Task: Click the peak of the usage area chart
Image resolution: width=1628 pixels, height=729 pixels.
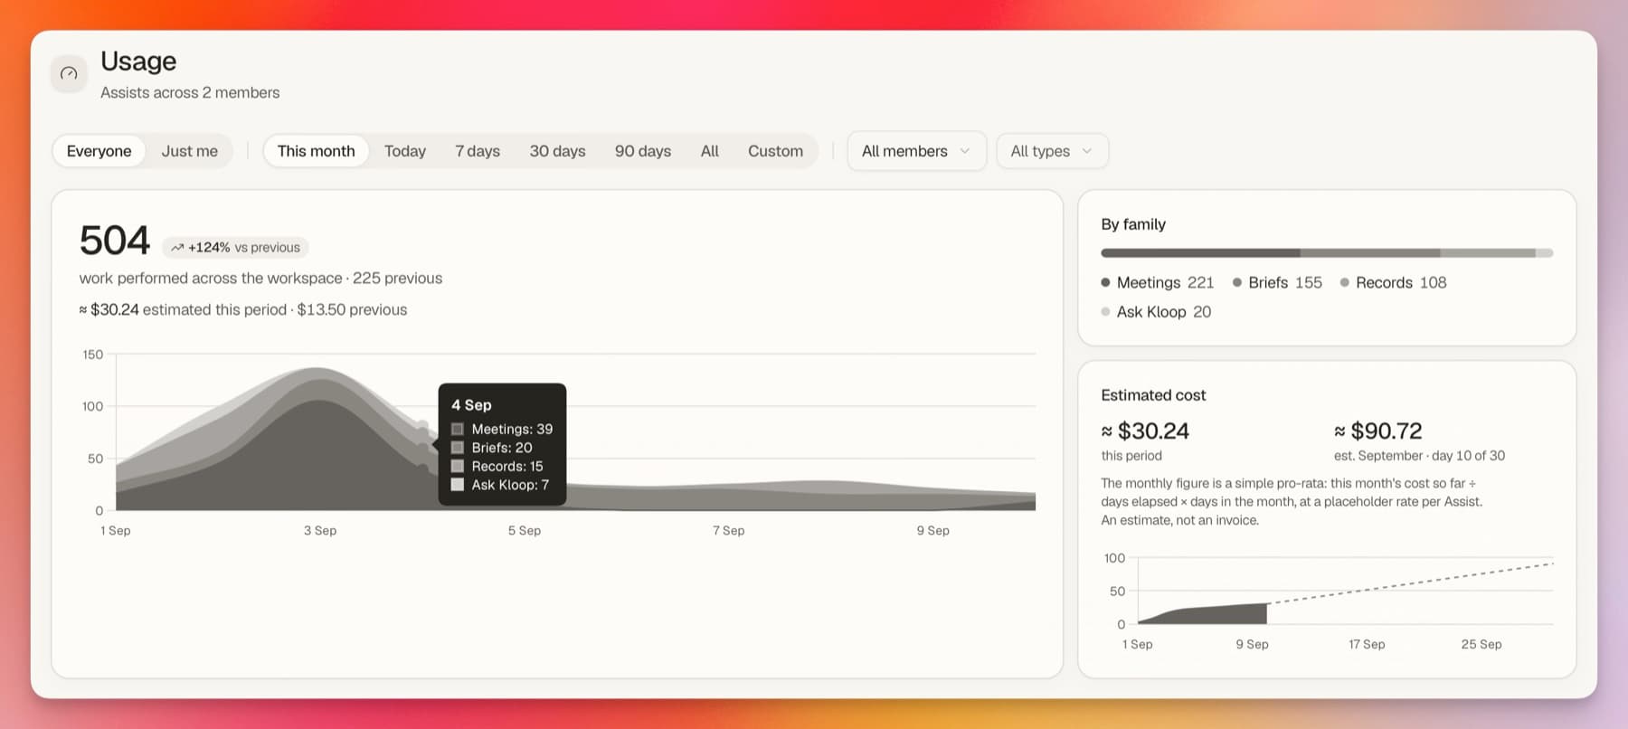Action: [x=316, y=369]
